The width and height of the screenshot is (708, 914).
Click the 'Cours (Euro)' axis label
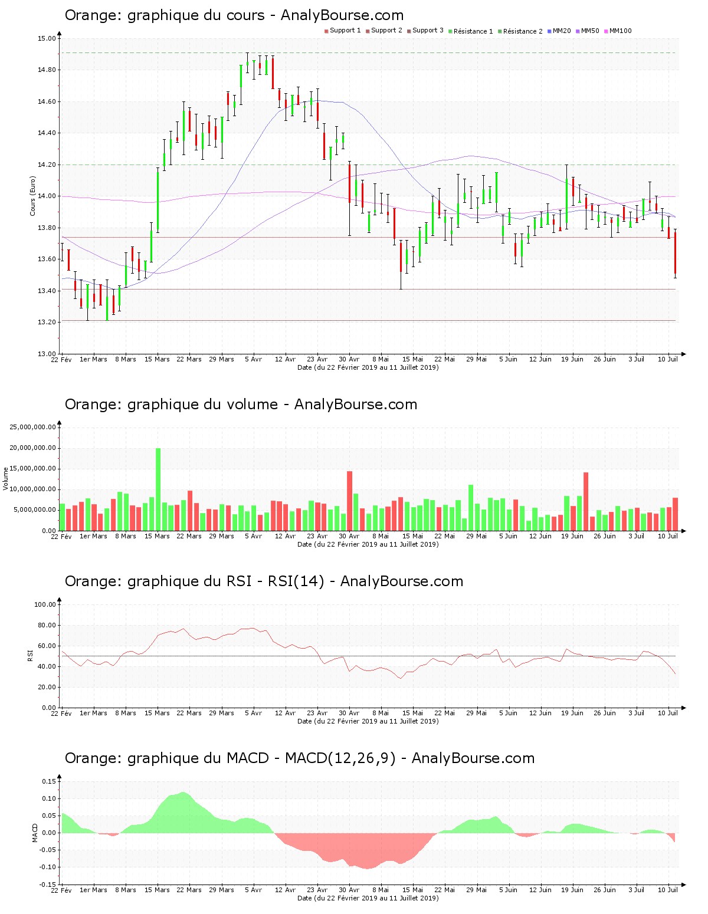(33, 196)
